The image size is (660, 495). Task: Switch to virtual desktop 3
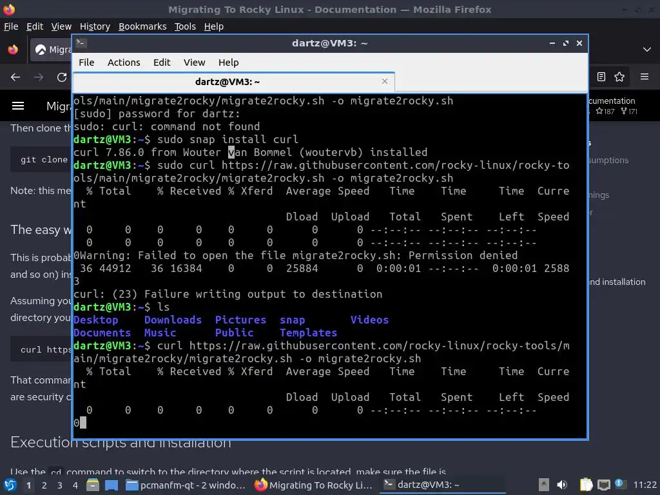[60, 485]
